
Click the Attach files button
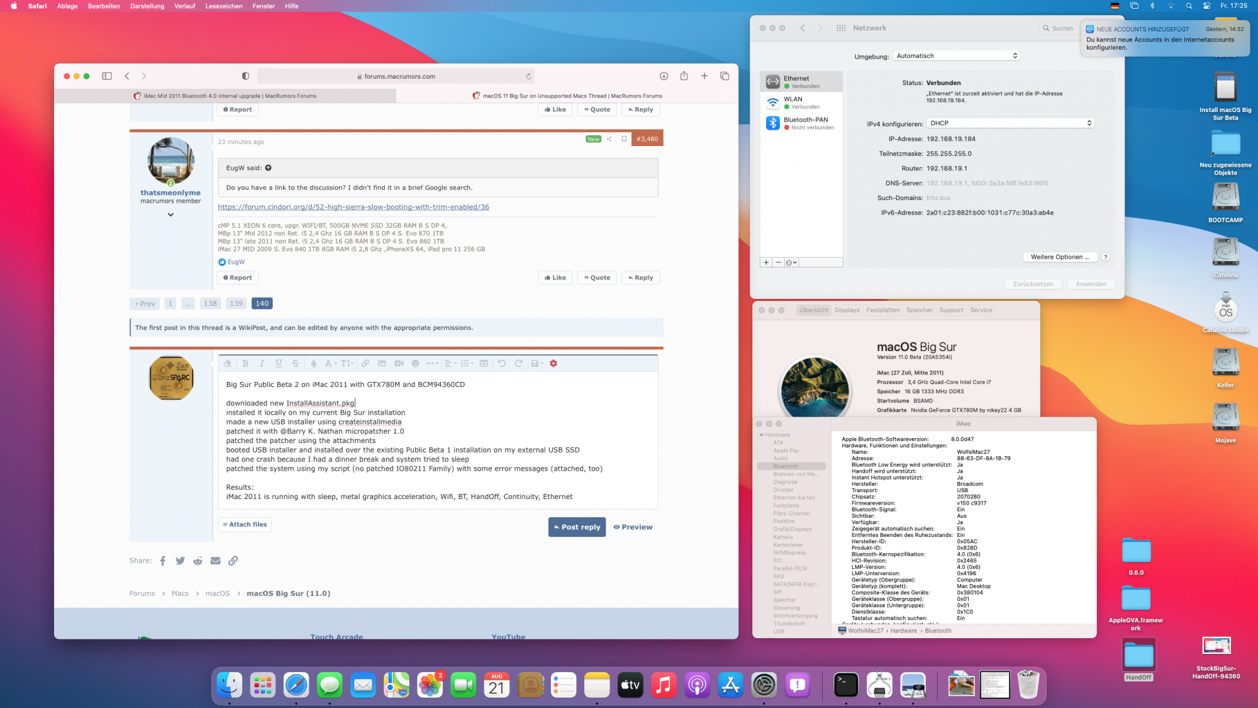(x=245, y=524)
